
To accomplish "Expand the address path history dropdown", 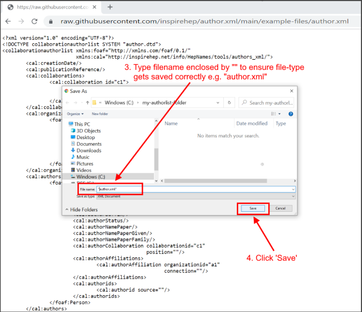I will (x=218, y=102).
